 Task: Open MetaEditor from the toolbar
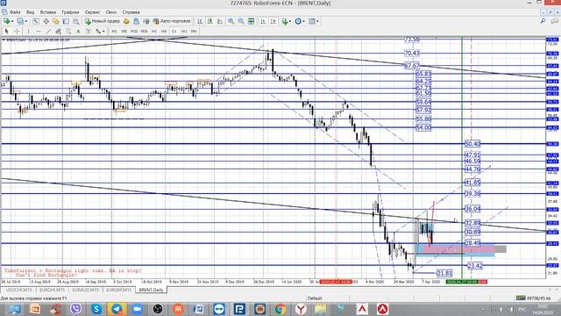point(126,21)
